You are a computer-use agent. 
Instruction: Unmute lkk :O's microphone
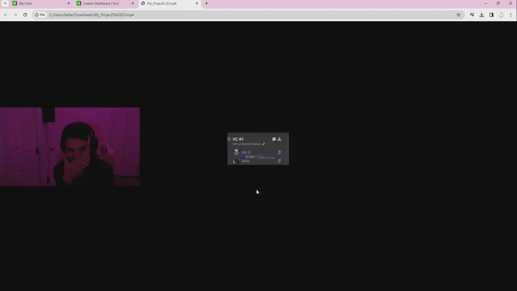[x=279, y=152]
